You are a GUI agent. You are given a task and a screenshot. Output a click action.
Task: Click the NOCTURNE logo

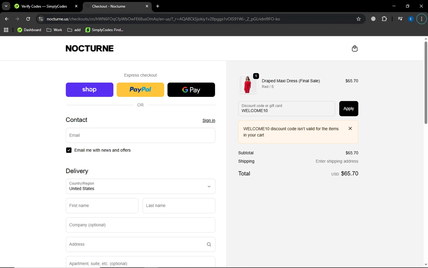pos(90,48)
